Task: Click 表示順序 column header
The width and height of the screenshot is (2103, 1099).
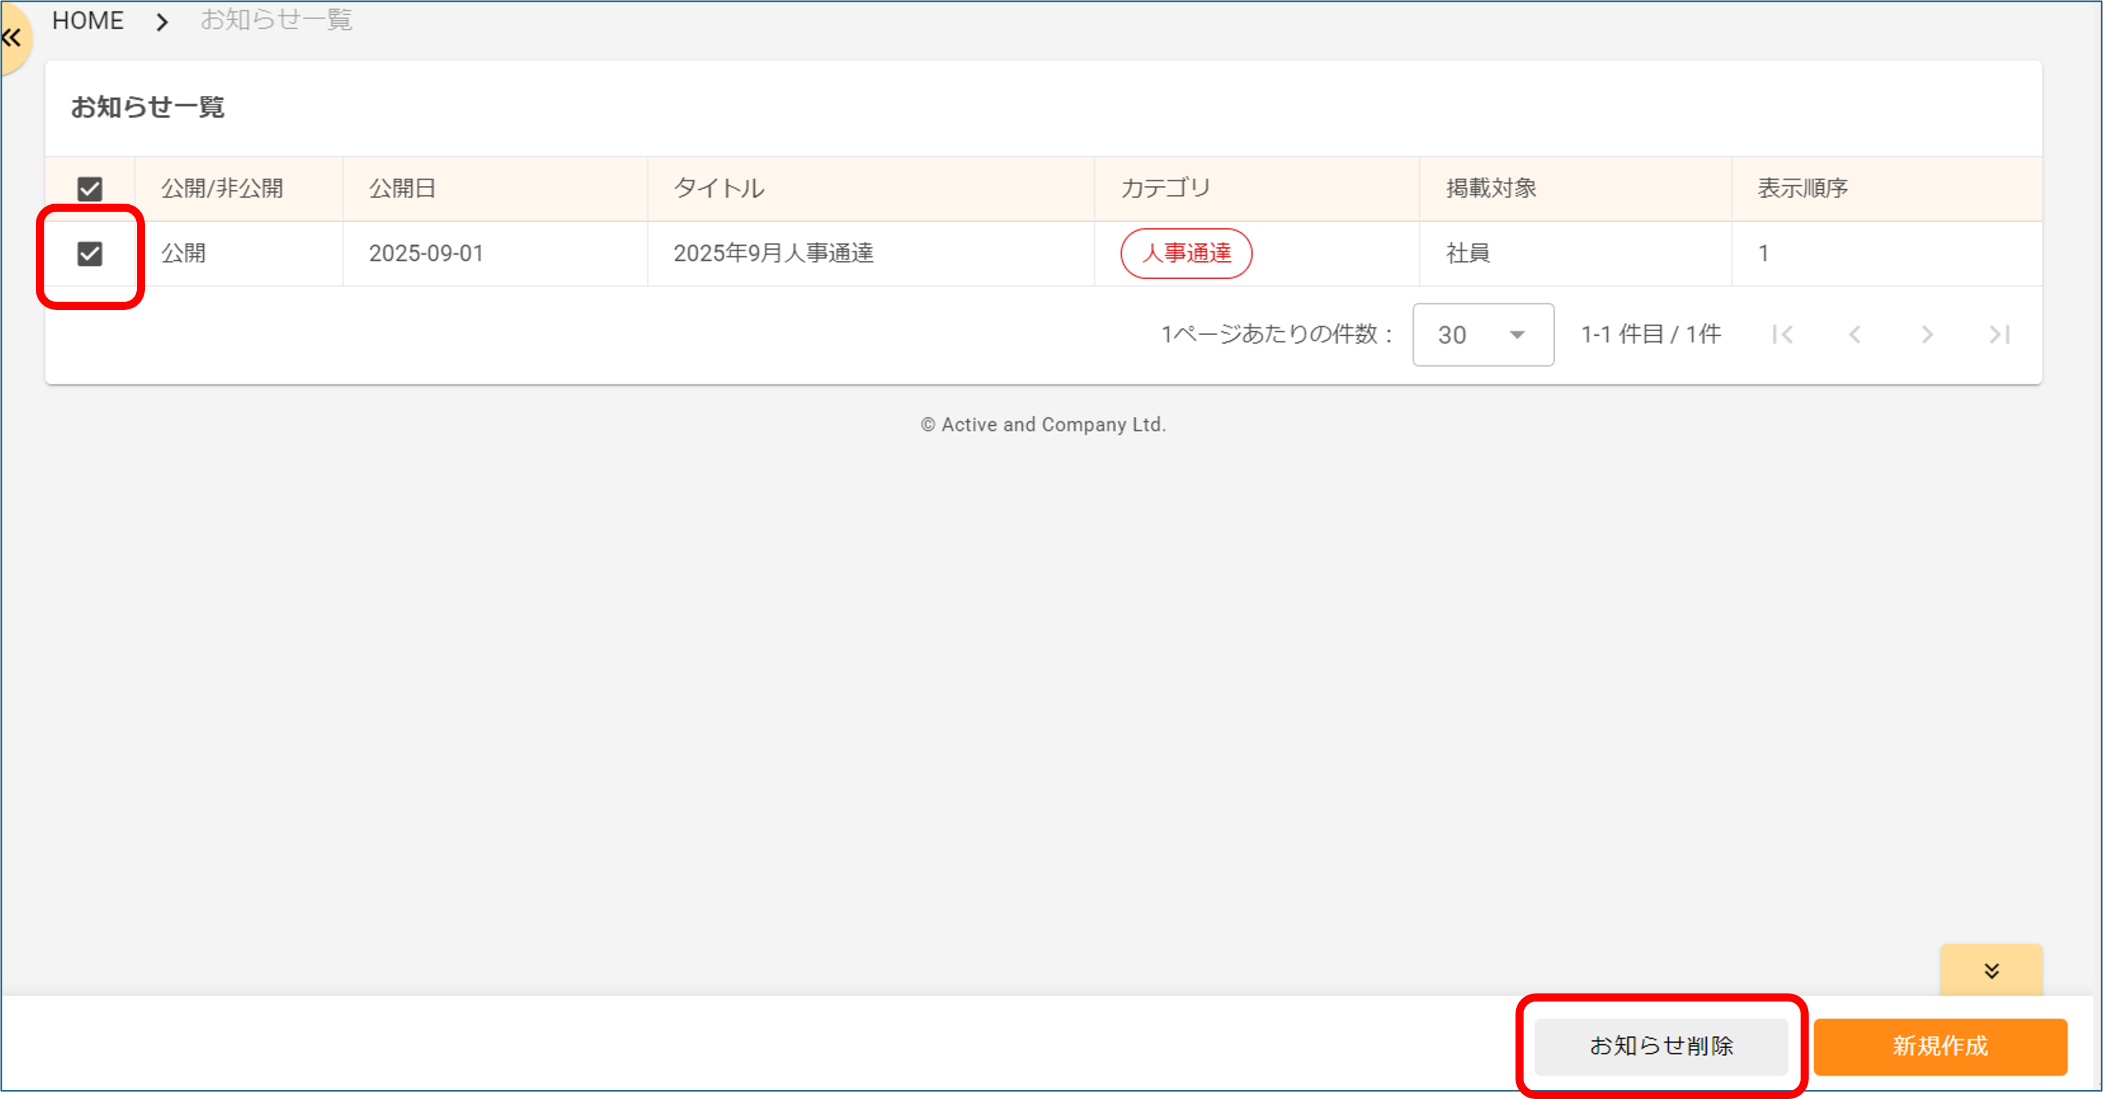Action: coord(1802,189)
